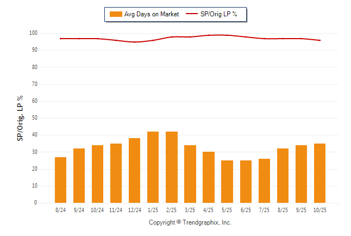Viewport: 351px width, 236px height.
Task: Toggle the SP/Orig LP % legend line
Action: click(193, 14)
